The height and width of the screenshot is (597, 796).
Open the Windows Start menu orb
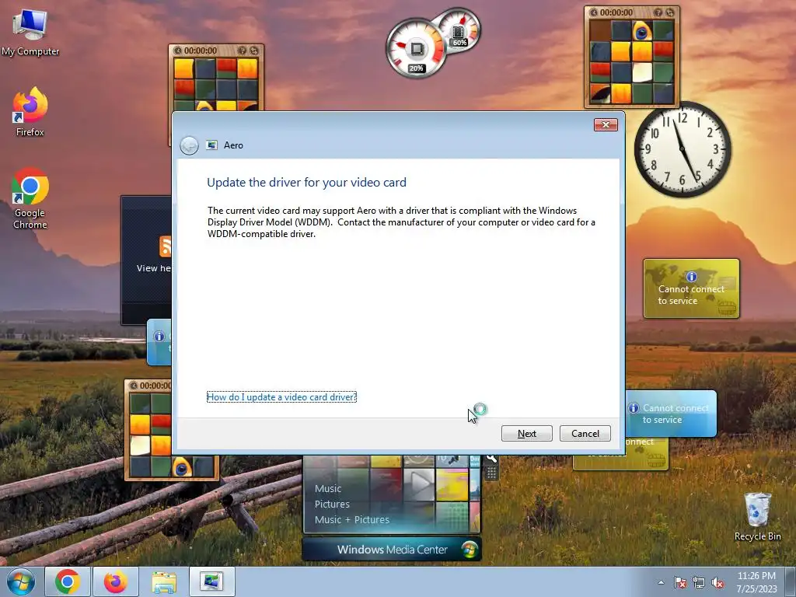click(21, 581)
